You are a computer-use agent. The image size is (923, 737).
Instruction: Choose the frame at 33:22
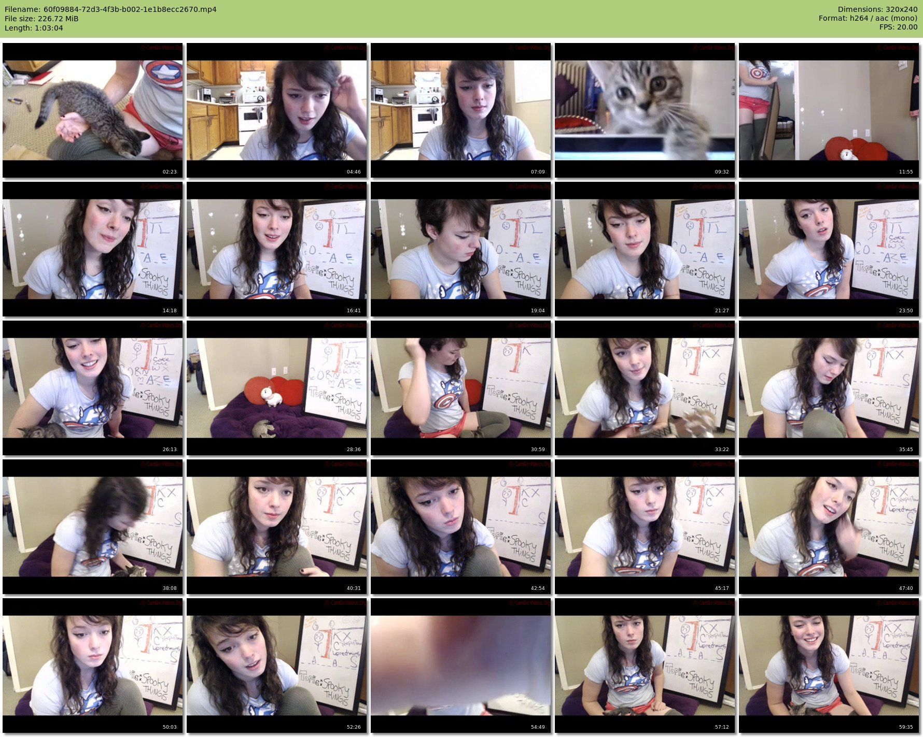[x=645, y=388]
